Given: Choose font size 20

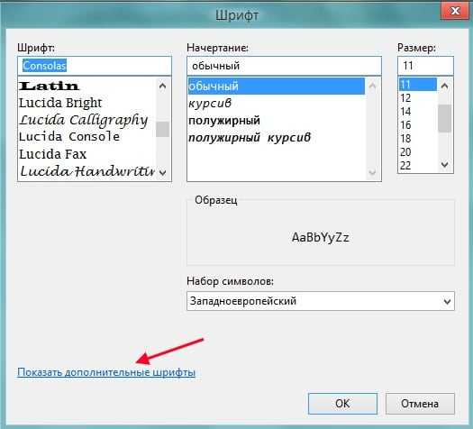Looking at the screenshot, I should [x=405, y=152].
